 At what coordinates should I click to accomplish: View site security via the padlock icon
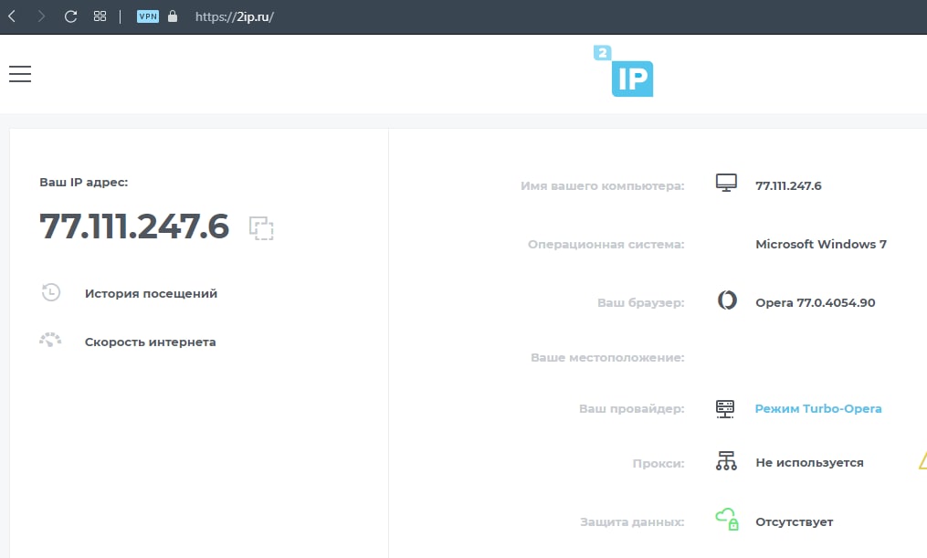click(173, 16)
